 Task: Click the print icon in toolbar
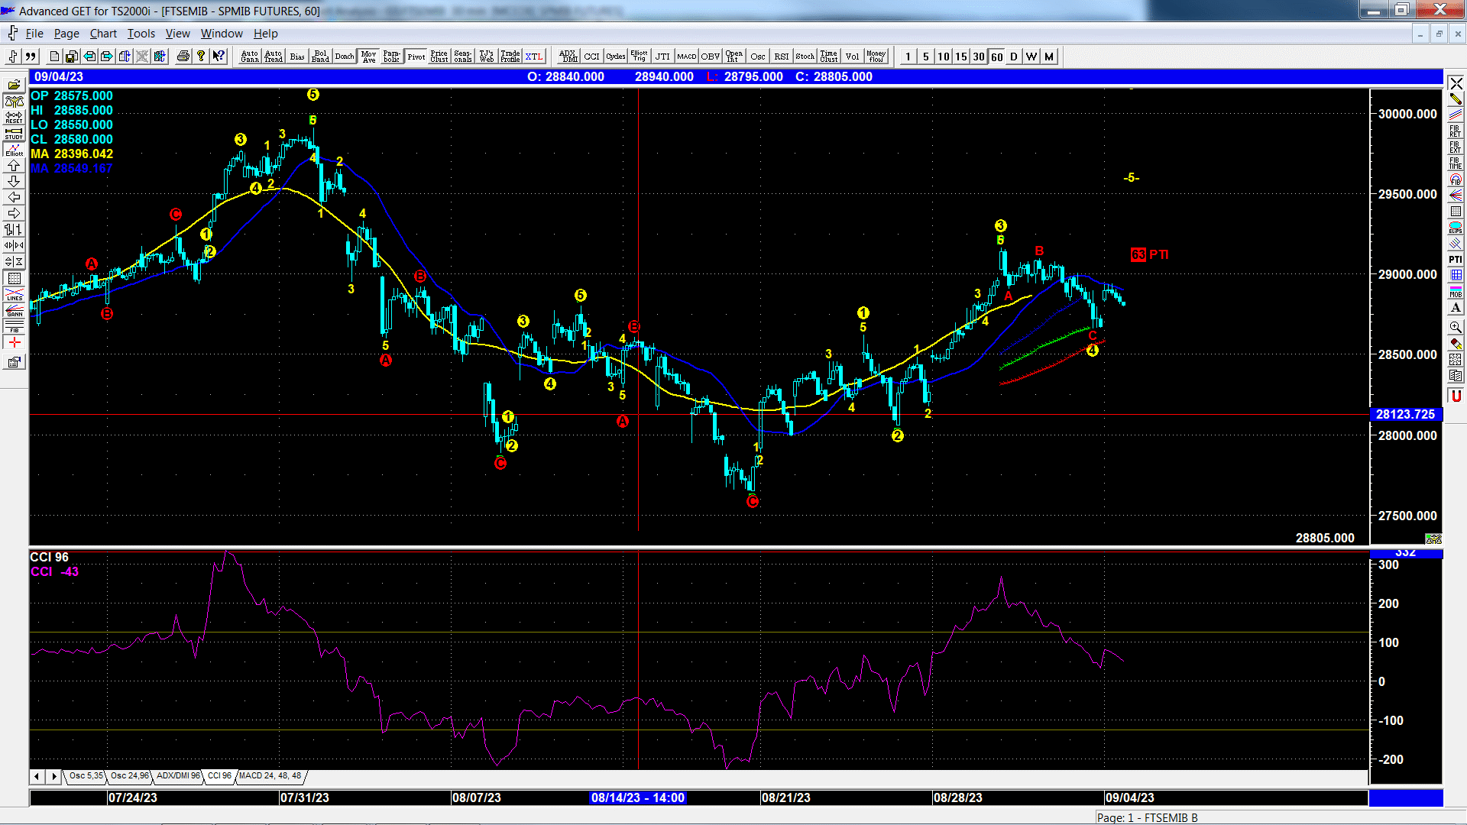click(x=183, y=57)
